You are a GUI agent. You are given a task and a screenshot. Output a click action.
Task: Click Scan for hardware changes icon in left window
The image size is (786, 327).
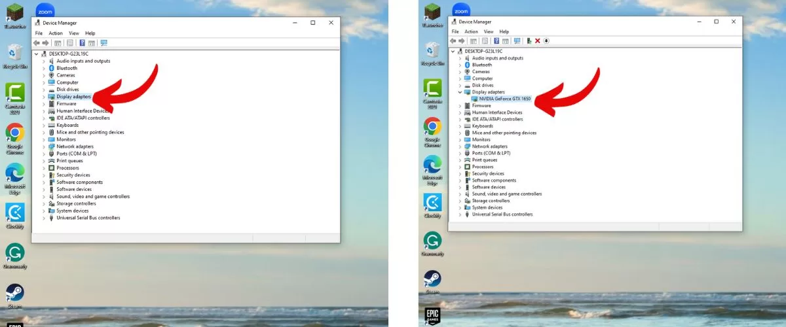pyautogui.click(x=103, y=43)
